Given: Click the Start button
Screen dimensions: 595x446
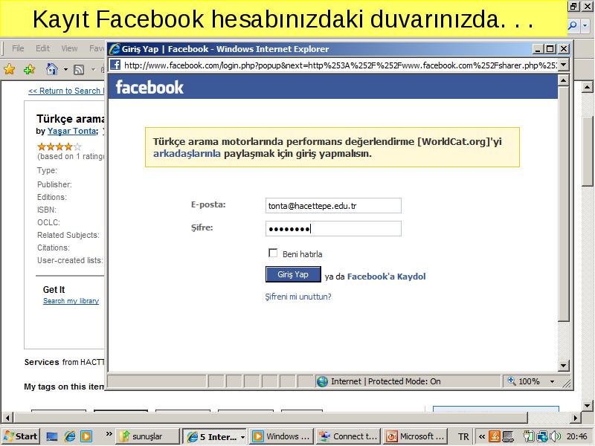Looking at the screenshot, I should [22, 436].
